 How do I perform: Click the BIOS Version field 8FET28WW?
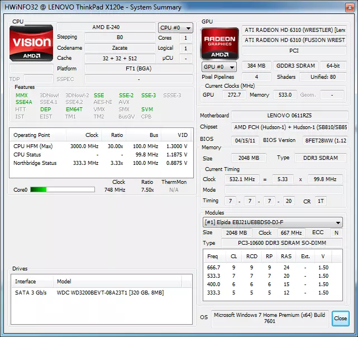326,140
